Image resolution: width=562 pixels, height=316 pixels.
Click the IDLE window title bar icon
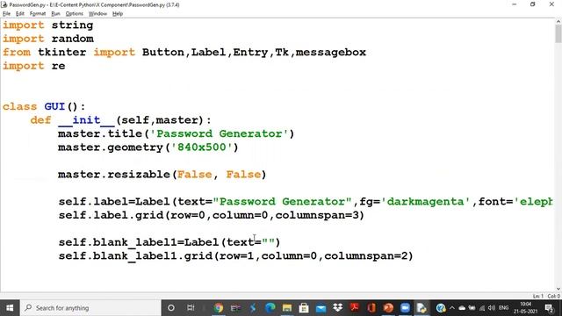(4, 4)
